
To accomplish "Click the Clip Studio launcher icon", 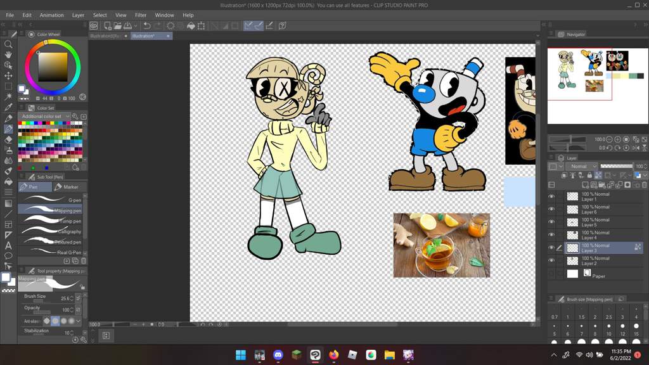I will pyautogui.click(x=94, y=25).
